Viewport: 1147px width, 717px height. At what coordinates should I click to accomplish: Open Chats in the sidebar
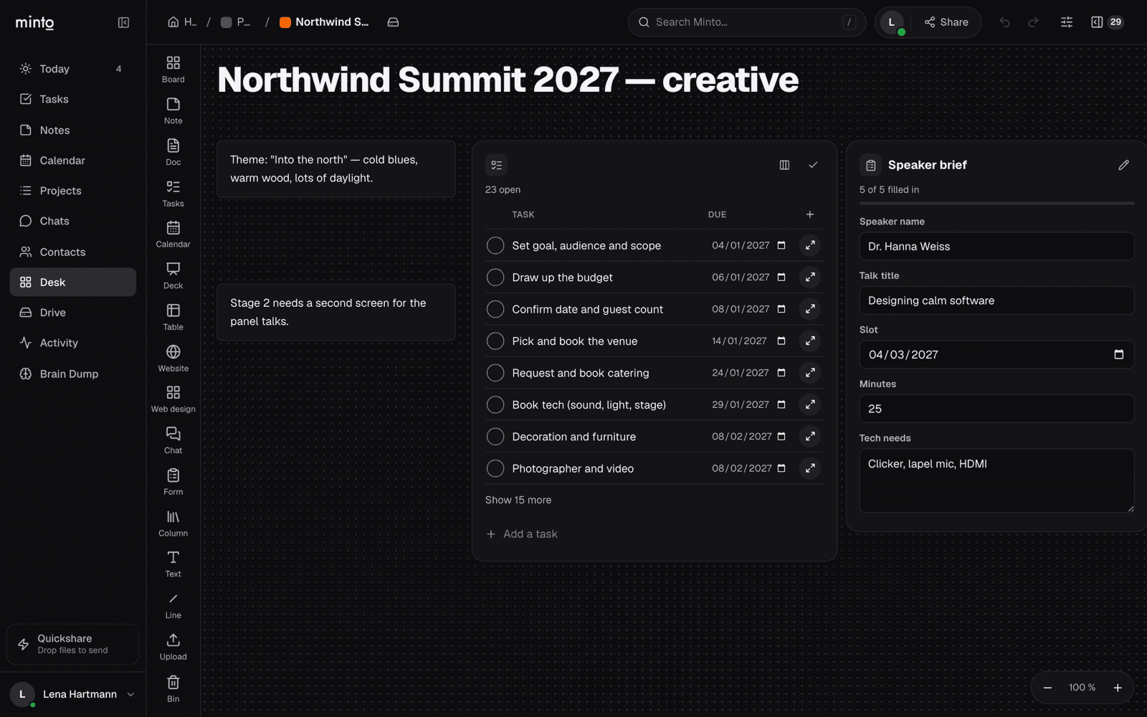click(x=72, y=221)
